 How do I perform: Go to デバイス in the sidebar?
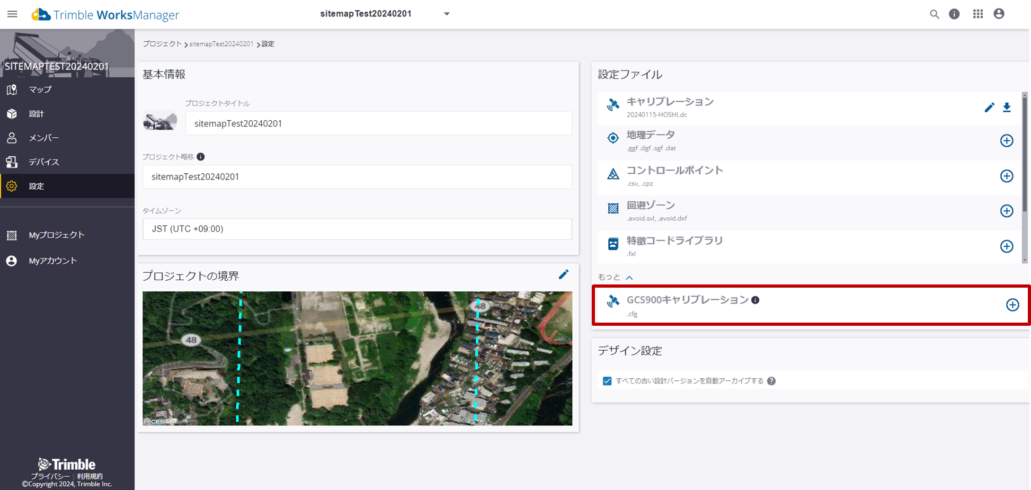click(x=43, y=162)
